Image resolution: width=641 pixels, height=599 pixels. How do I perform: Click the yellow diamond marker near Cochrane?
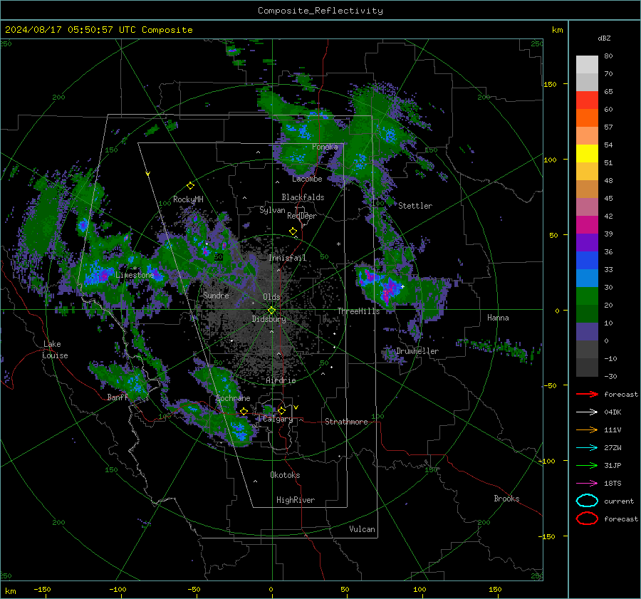point(244,411)
